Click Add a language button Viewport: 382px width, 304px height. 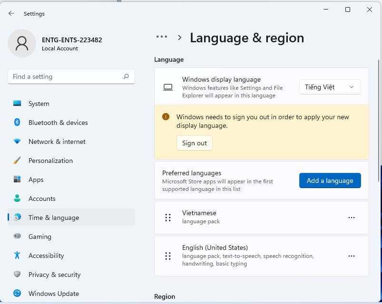coord(330,180)
